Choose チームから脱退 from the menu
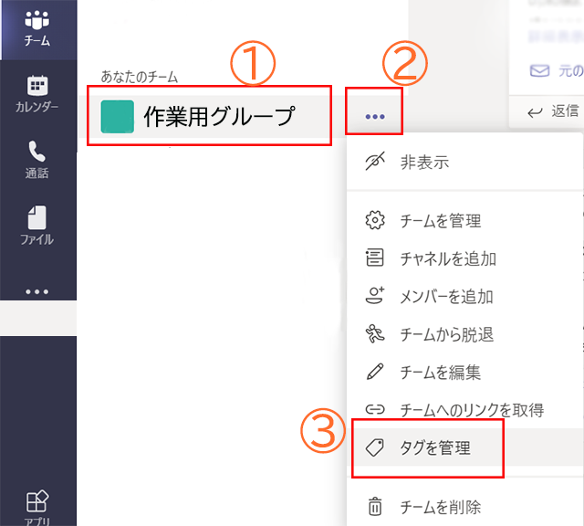Screen dimensions: 584x526 464,334
